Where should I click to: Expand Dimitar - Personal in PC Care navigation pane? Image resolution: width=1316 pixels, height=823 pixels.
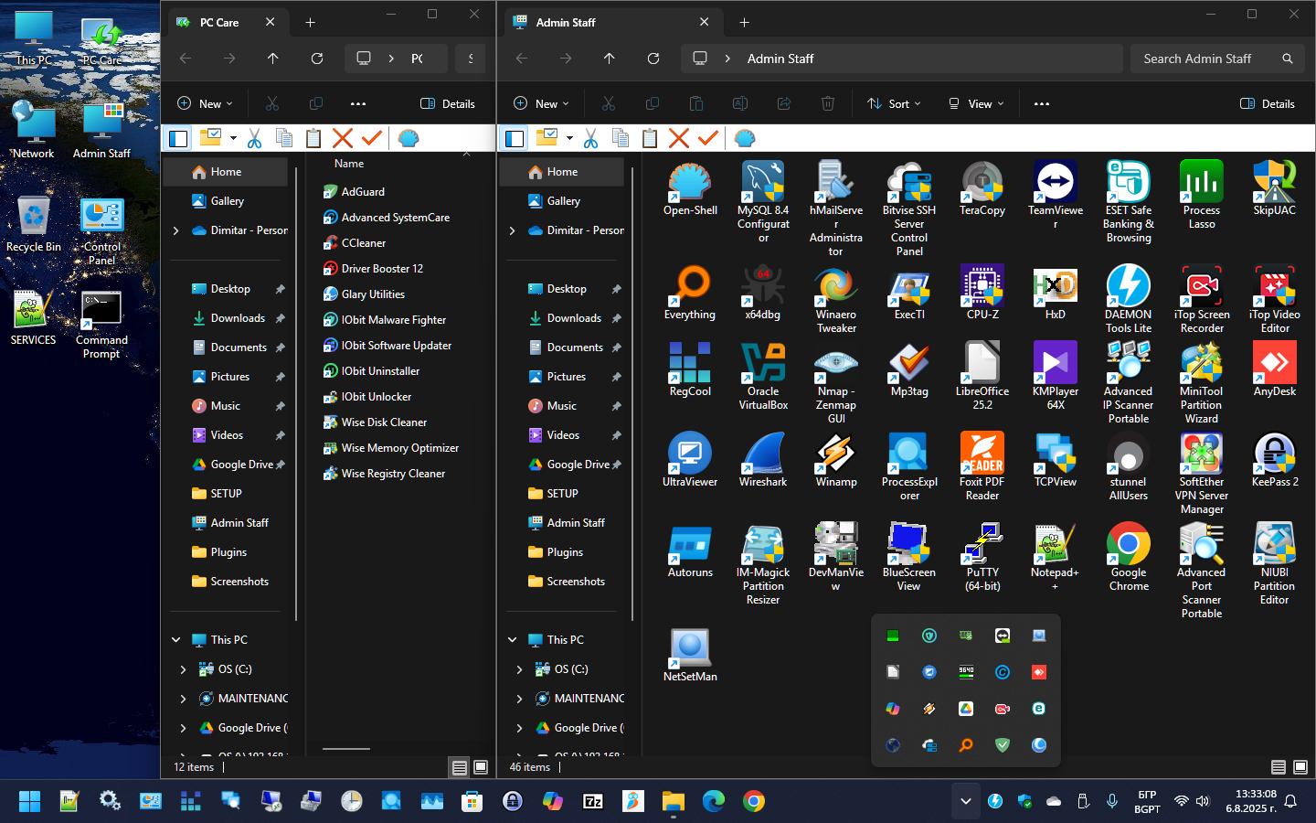(176, 230)
